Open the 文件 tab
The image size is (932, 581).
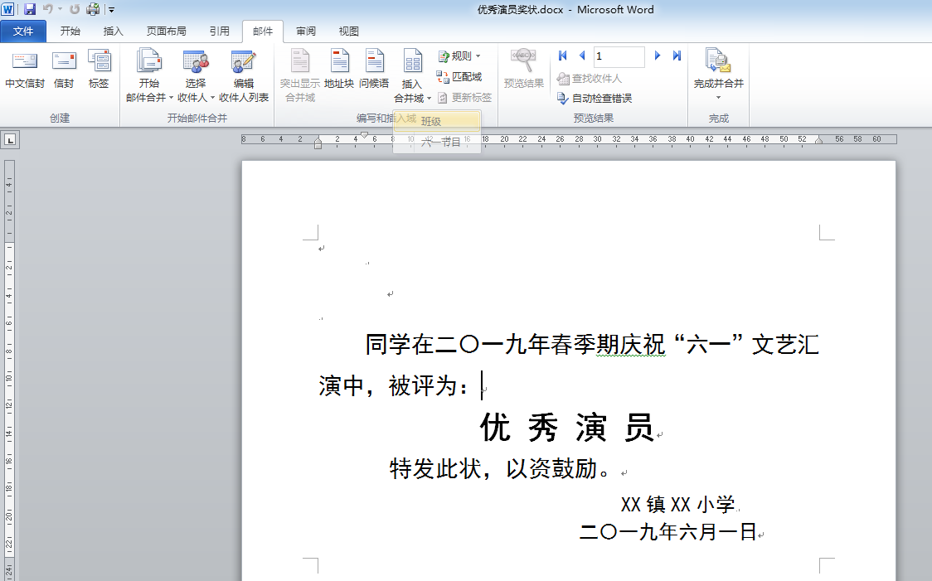click(x=23, y=31)
